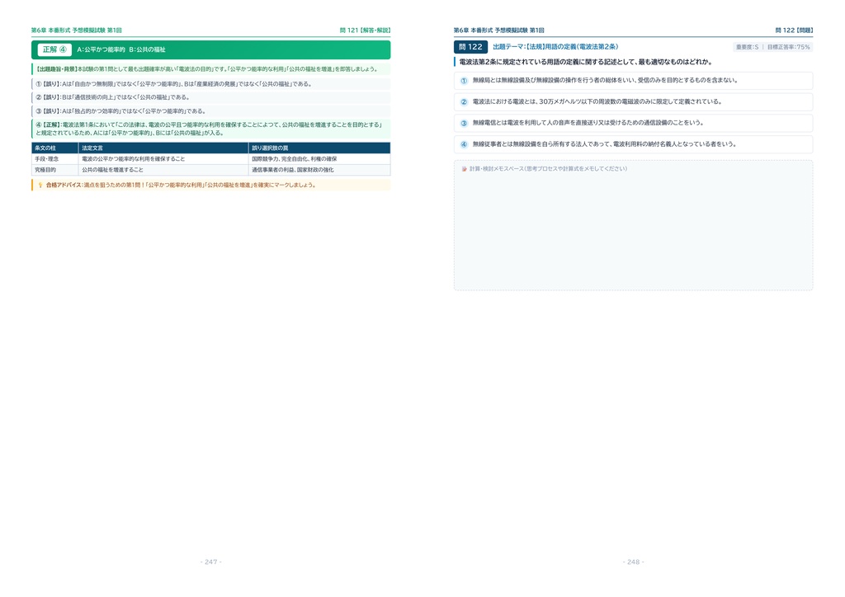Click the 目標正答率:75% label
The width and height of the screenshot is (845, 597).
(x=788, y=47)
